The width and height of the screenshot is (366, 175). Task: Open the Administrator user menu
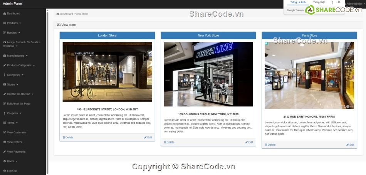coord(354,4)
